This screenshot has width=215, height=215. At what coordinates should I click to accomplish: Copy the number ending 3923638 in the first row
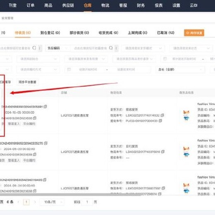click(x=35, y=118)
